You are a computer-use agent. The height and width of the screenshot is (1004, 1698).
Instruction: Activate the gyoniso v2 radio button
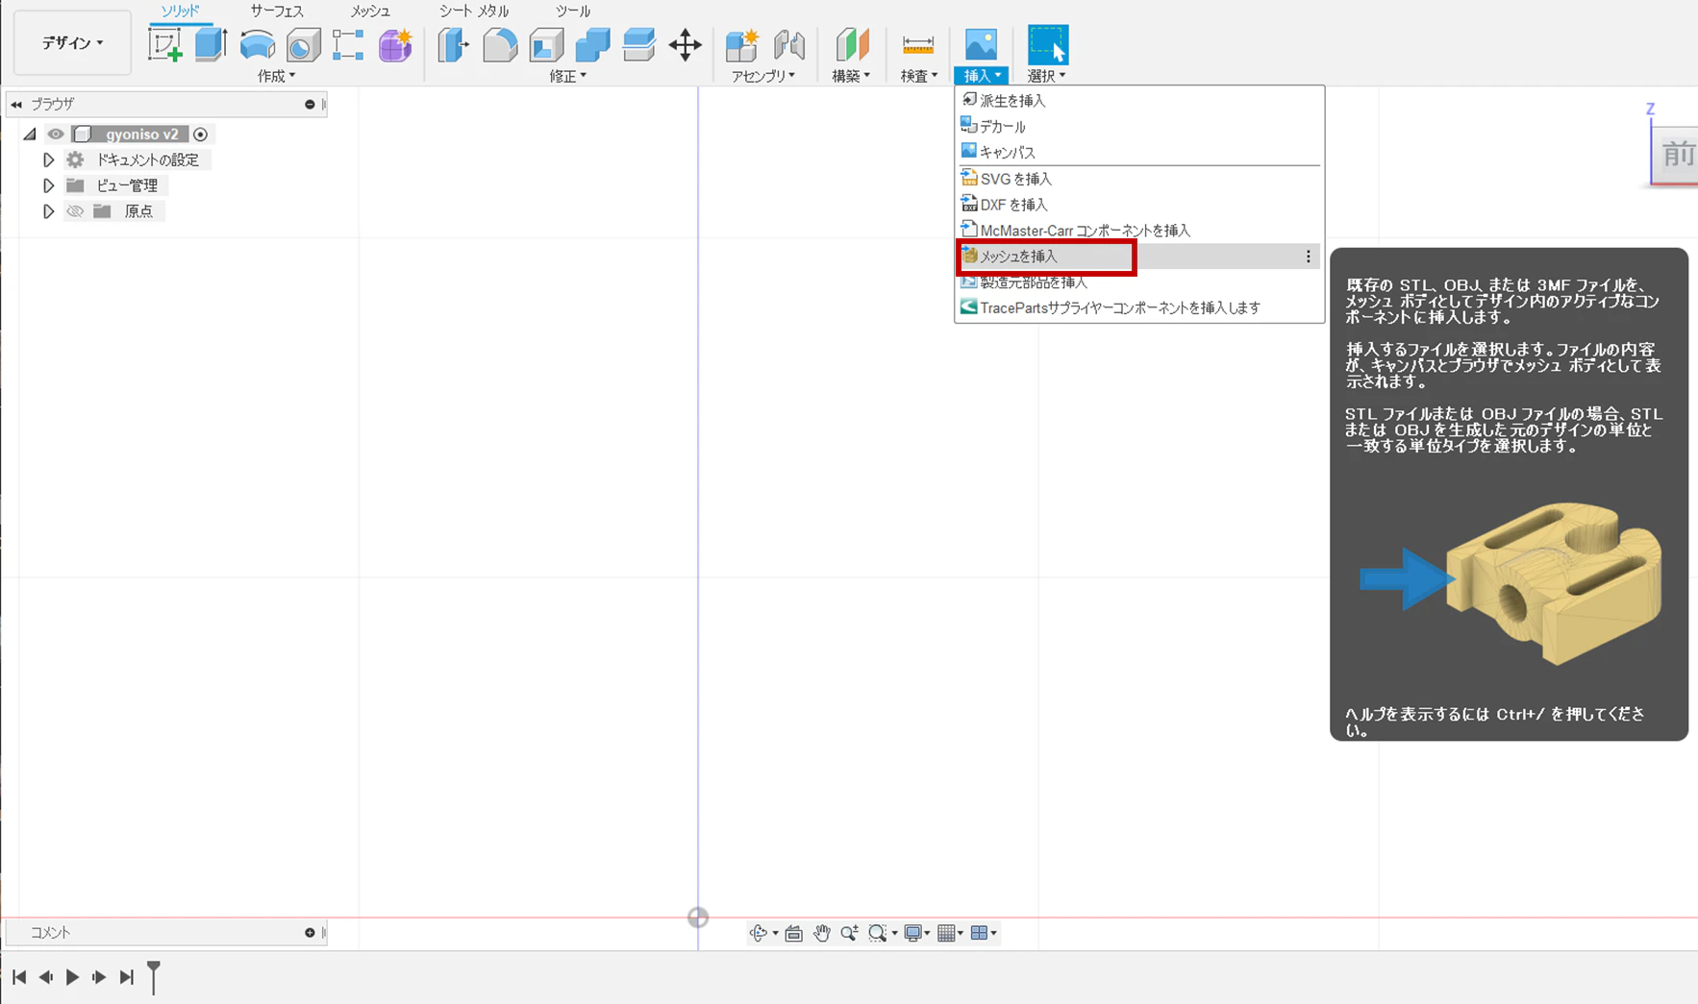200,135
